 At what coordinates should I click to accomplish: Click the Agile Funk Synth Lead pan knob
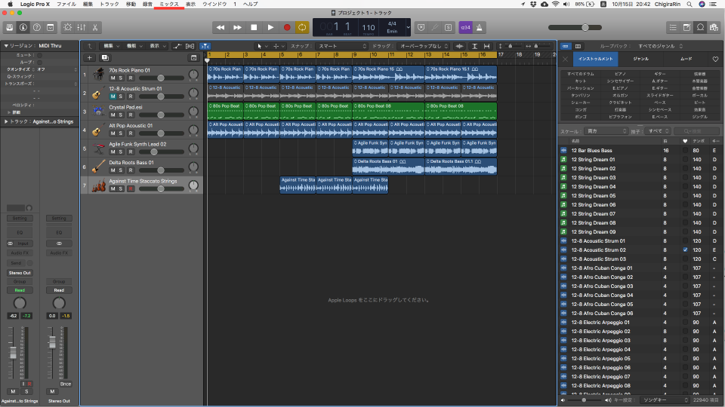(x=194, y=148)
